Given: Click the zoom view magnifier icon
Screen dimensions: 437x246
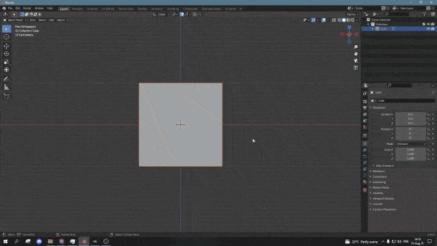Looking at the screenshot, I should click(x=356, y=47).
